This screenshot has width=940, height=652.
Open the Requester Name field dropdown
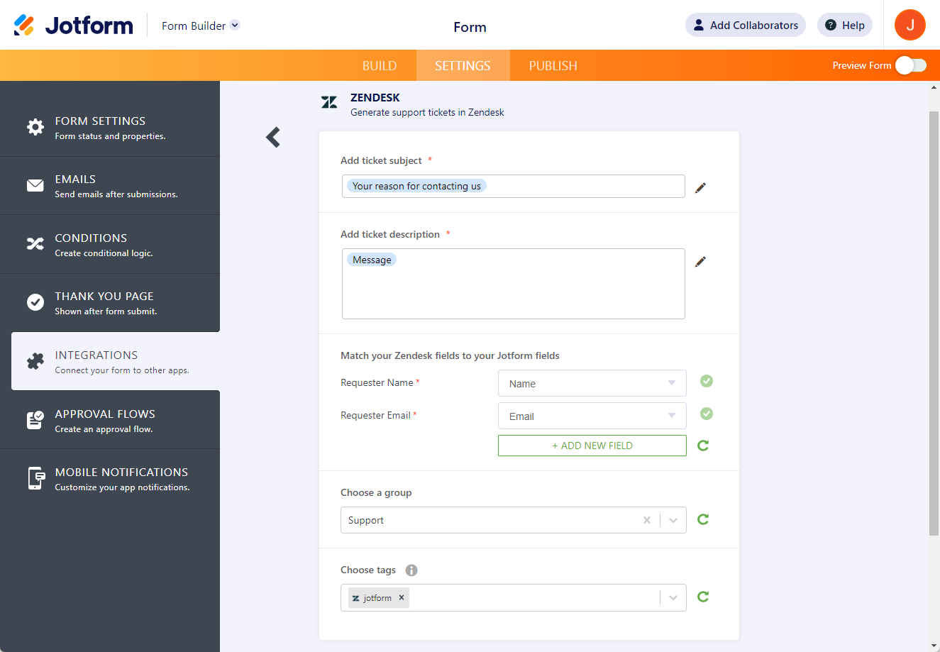[592, 383]
